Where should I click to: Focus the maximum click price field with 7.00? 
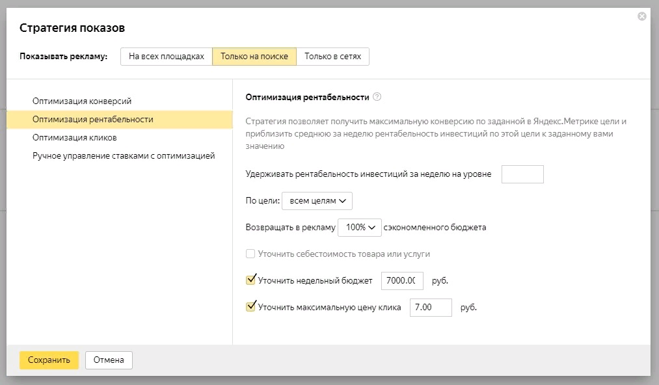[x=430, y=308]
